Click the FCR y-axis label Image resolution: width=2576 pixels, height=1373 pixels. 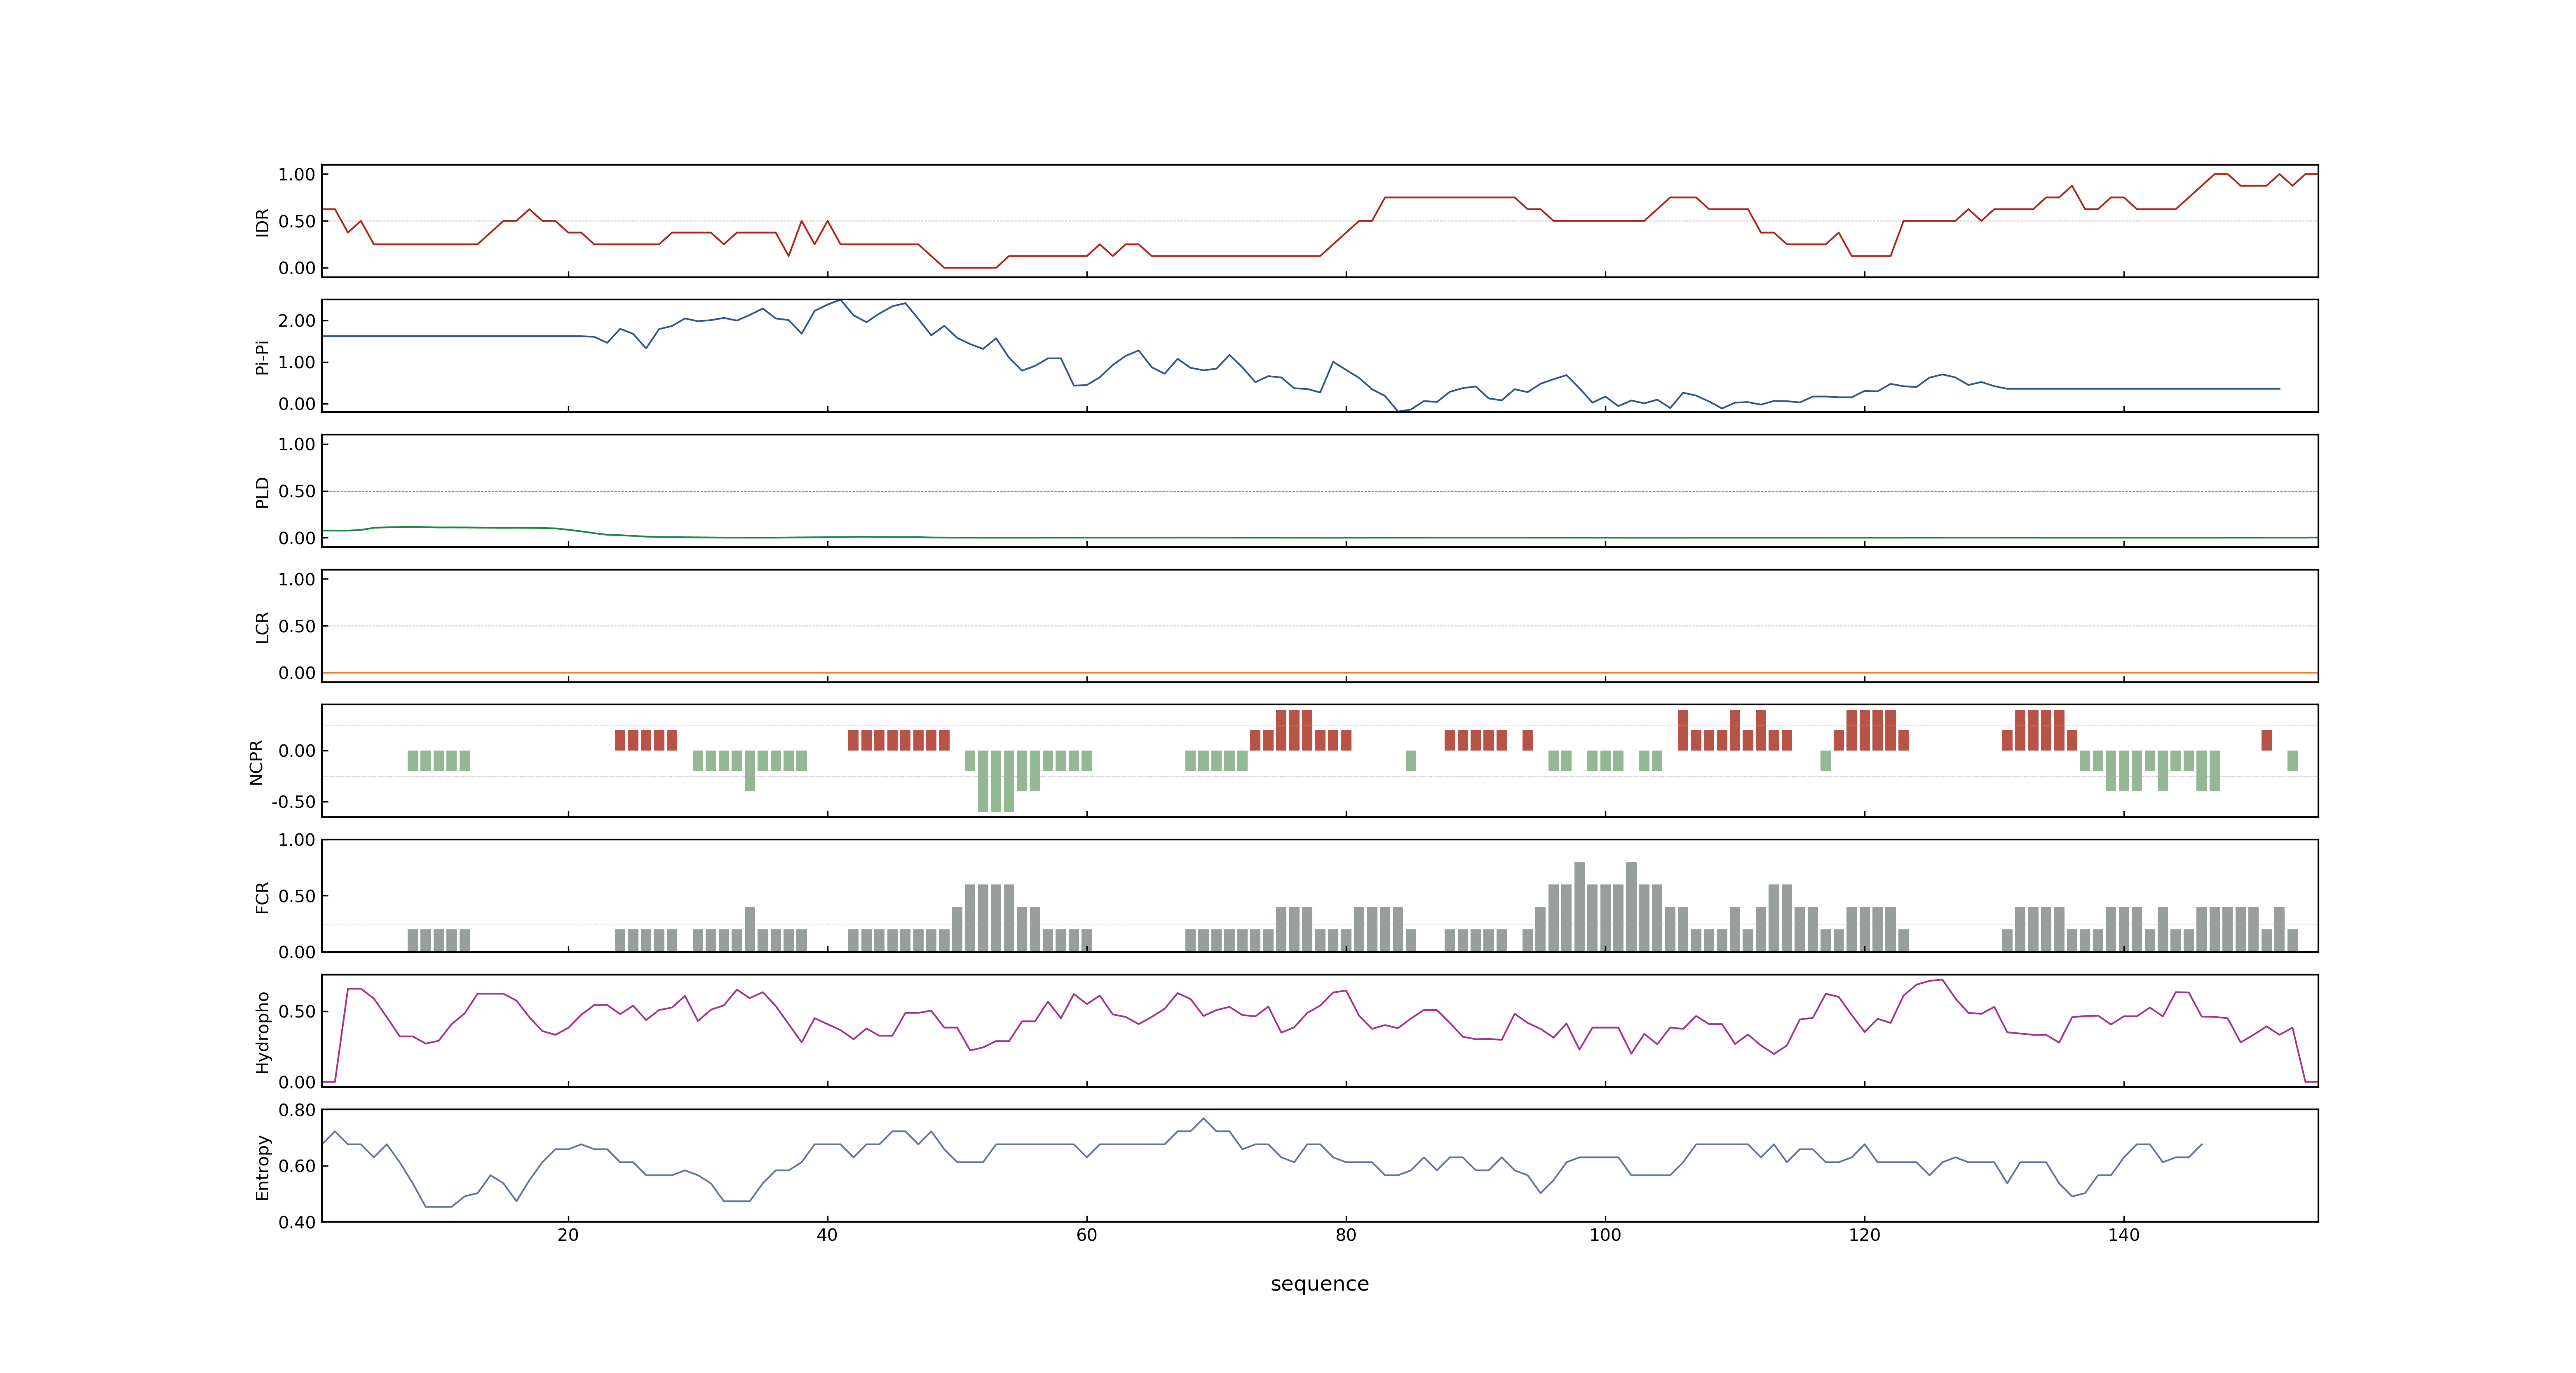262,896
